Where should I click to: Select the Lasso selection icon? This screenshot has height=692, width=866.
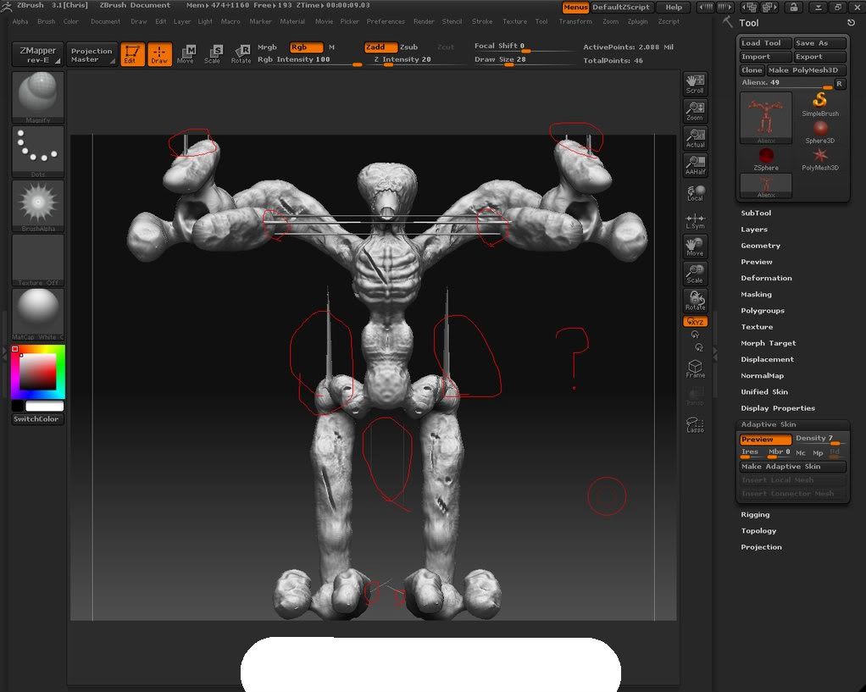click(x=695, y=424)
